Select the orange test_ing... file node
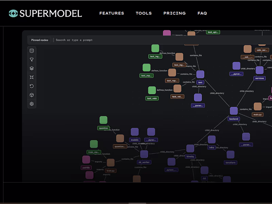Viewport: 272px width, 204px height. (x=180, y=57)
